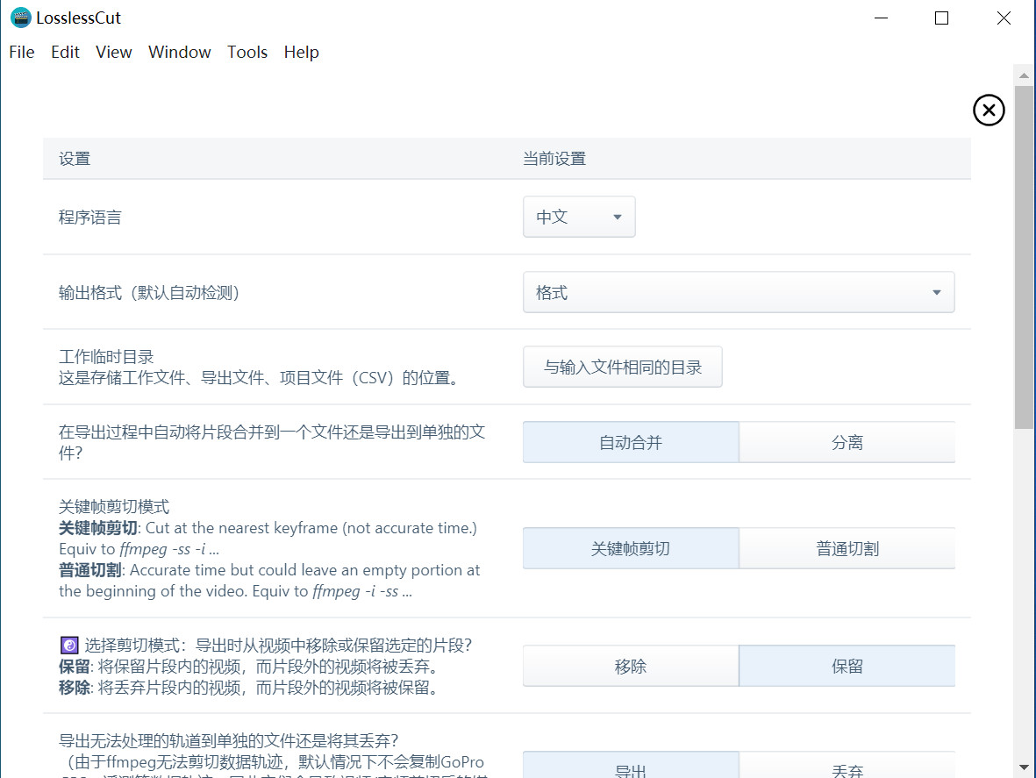Open the File menu
The height and width of the screenshot is (778, 1036).
click(x=22, y=53)
